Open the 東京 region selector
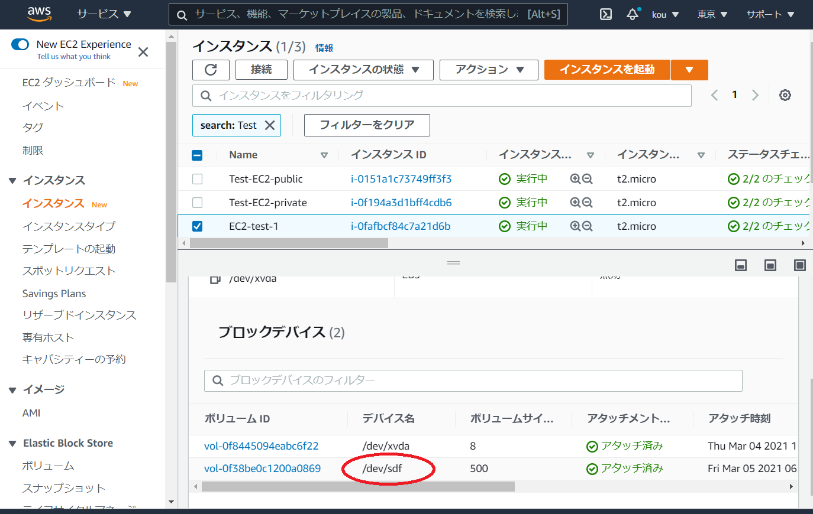Screen dimensions: 813x514 712,14
